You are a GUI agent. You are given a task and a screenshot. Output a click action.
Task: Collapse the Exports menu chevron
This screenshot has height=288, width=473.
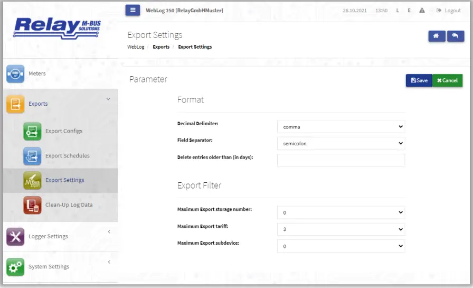(x=108, y=99)
